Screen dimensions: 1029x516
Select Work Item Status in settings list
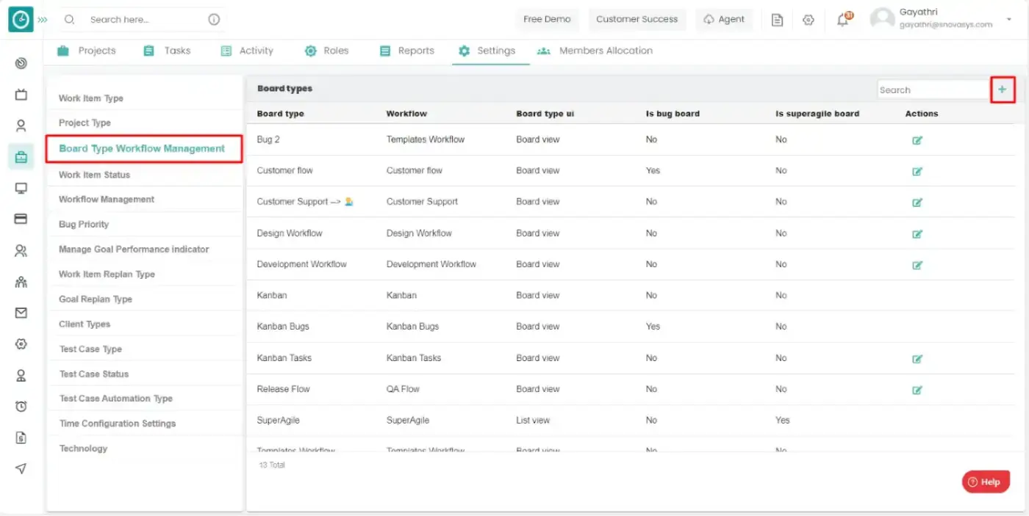[x=95, y=175]
